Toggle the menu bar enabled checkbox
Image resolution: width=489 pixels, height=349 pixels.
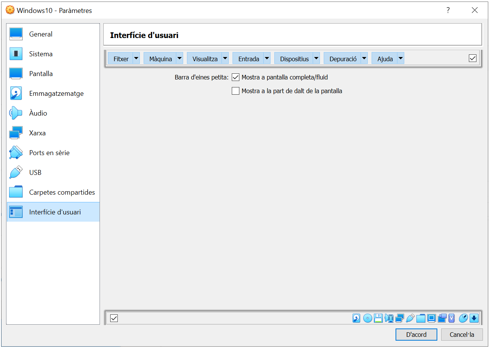pos(473,58)
